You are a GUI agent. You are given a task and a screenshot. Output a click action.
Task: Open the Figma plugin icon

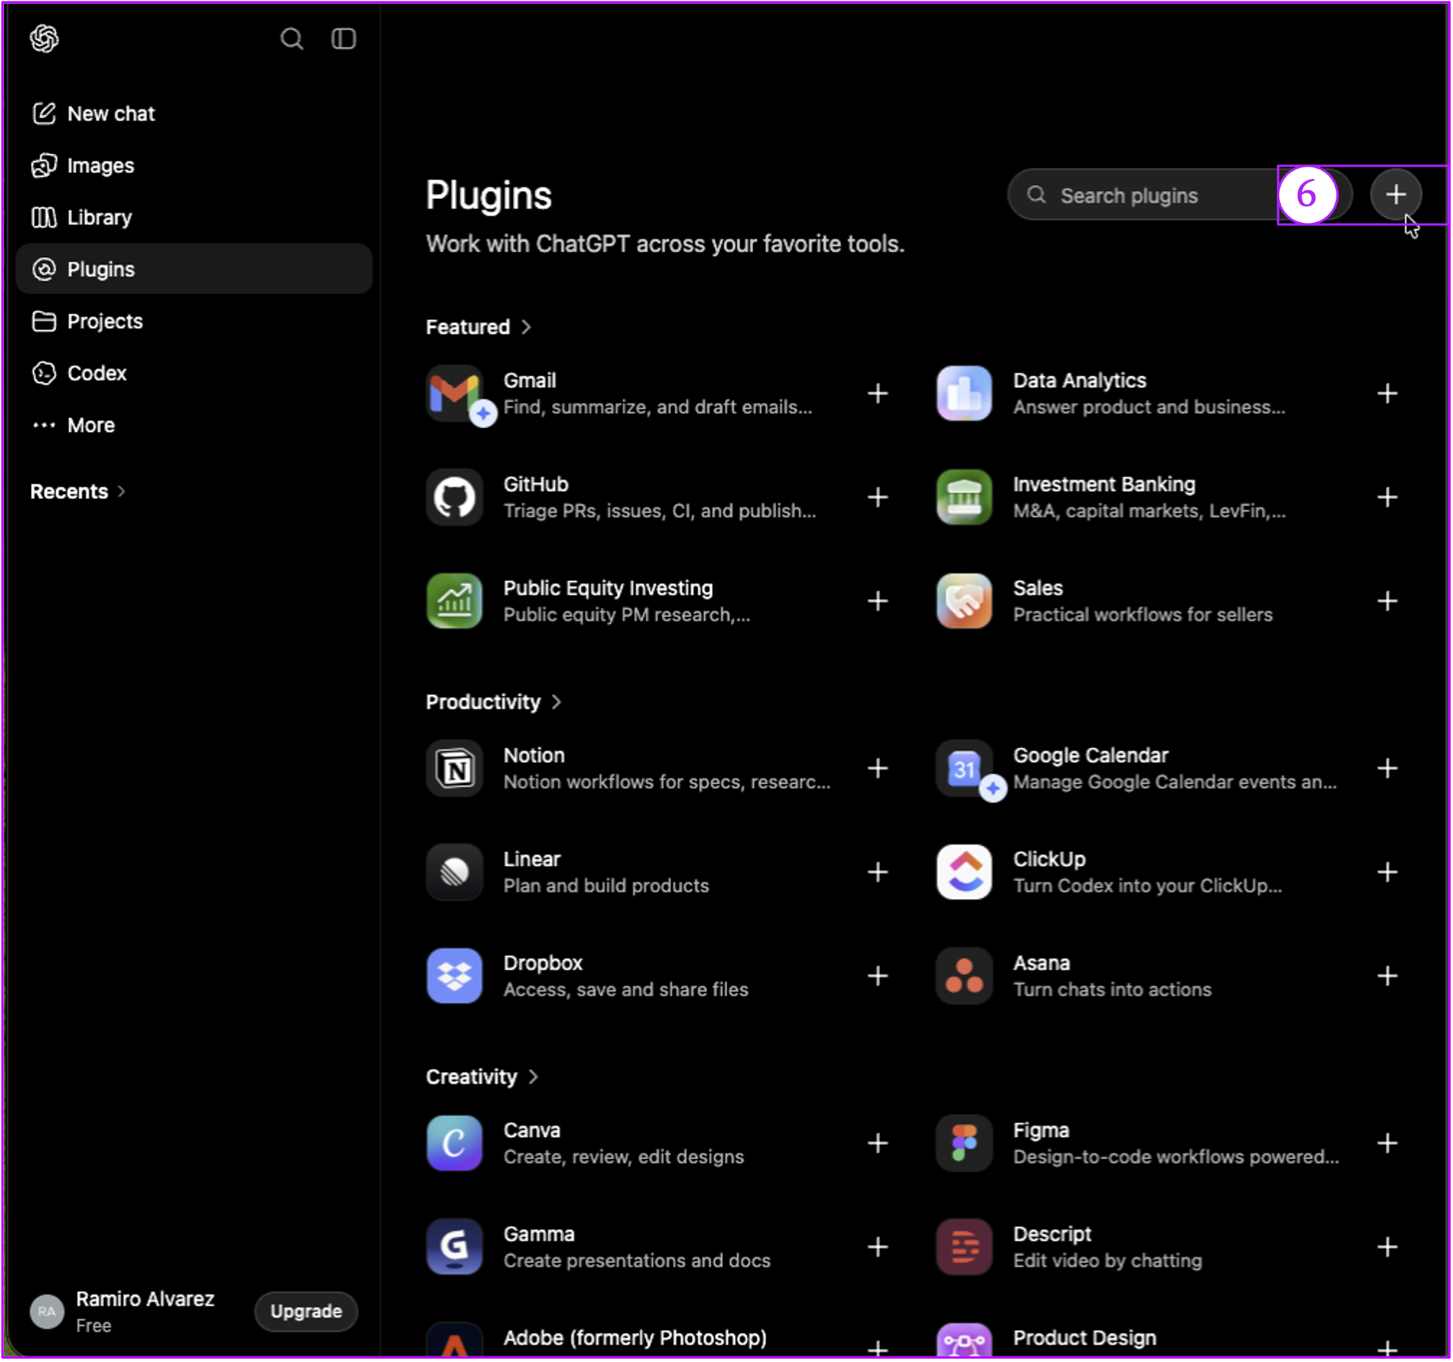(x=964, y=1144)
